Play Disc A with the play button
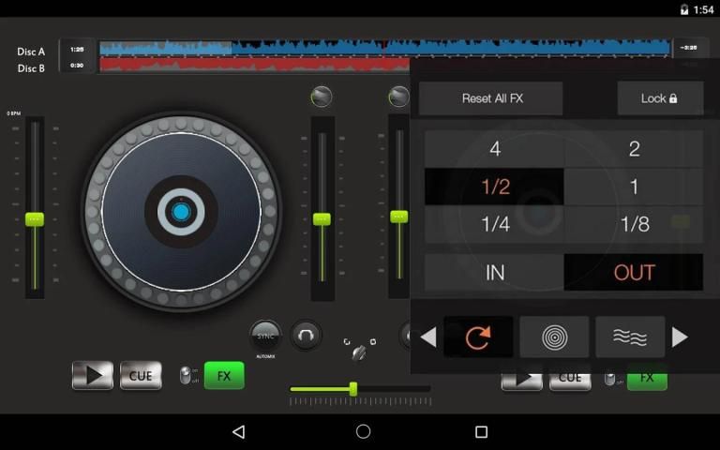 pyautogui.click(x=93, y=376)
